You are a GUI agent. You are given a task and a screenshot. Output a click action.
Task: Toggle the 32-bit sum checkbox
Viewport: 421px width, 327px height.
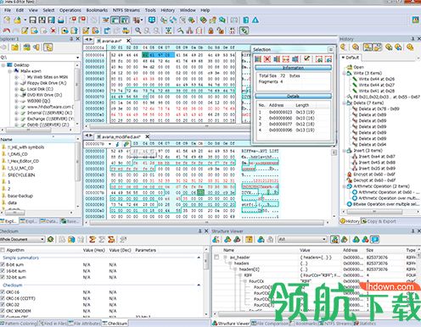(3, 277)
